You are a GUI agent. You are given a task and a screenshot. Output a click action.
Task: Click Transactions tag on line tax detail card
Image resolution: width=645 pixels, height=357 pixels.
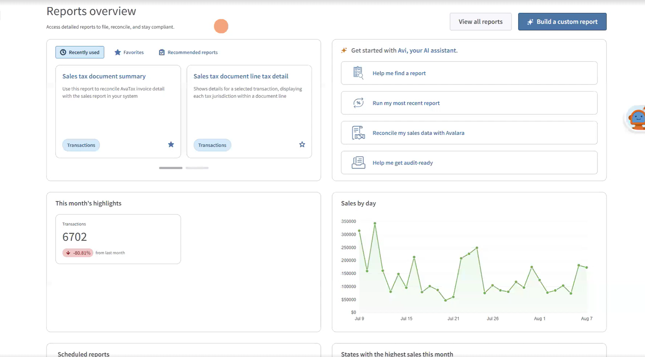[x=212, y=145]
